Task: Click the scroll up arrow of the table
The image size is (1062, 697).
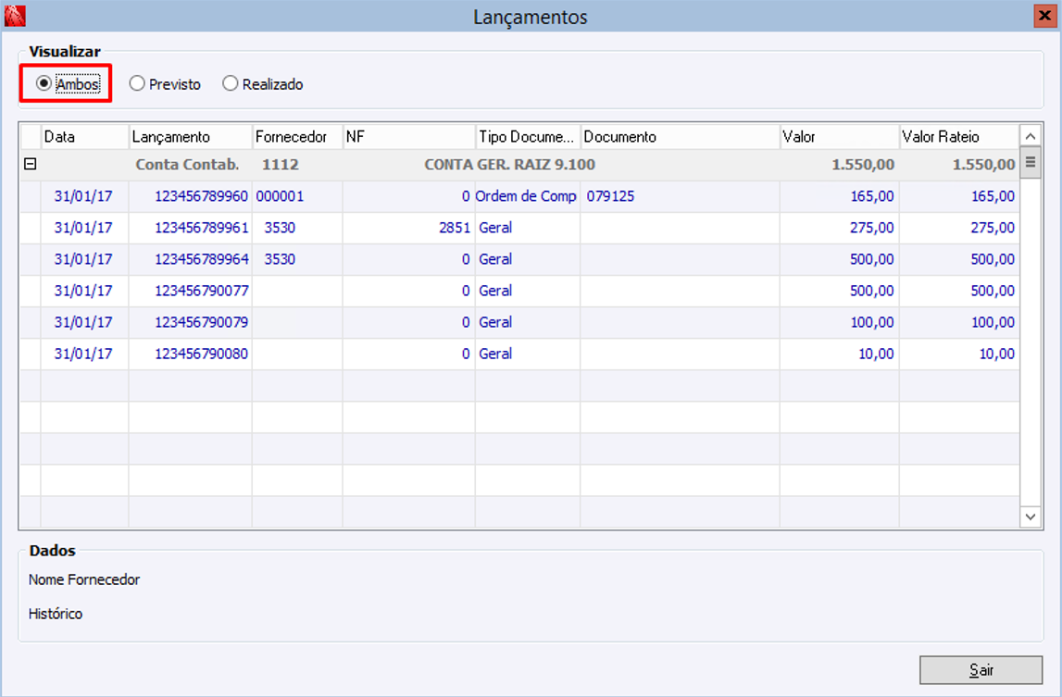Action: (x=1031, y=136)
